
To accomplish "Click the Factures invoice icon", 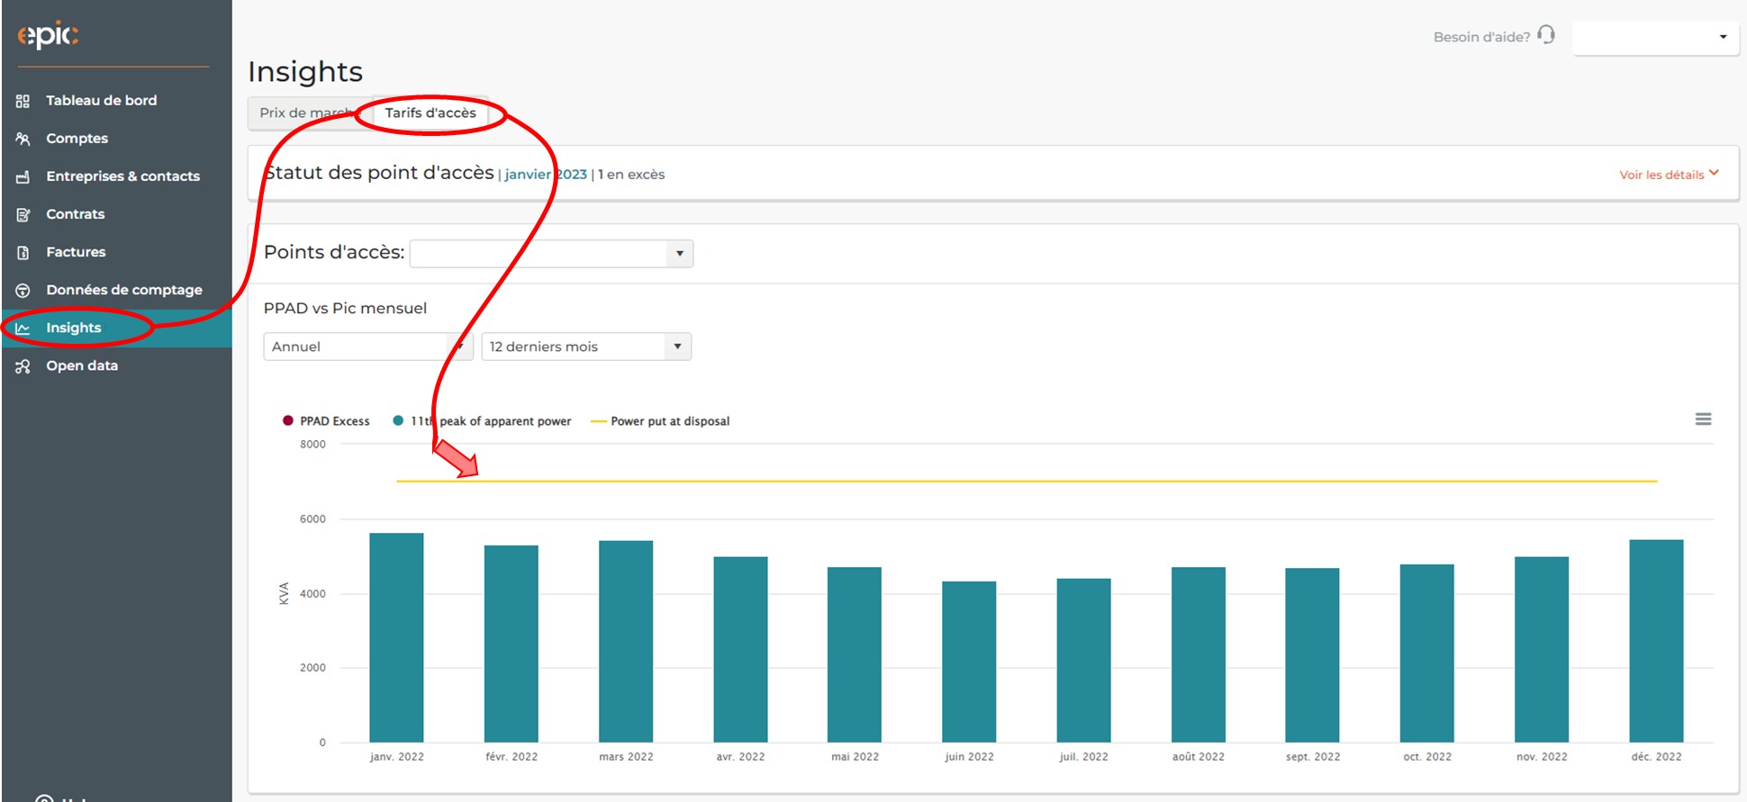I will point(23,252).
